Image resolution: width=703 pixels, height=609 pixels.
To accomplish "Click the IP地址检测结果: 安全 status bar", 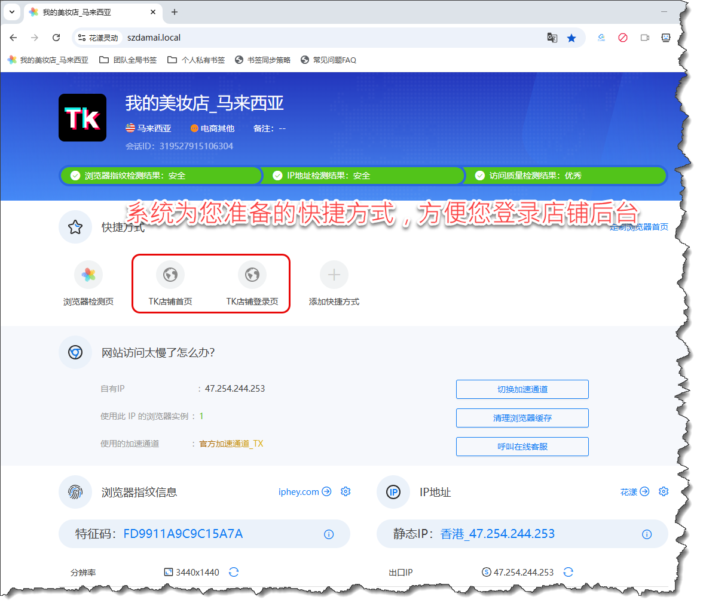I will point(362,176).
